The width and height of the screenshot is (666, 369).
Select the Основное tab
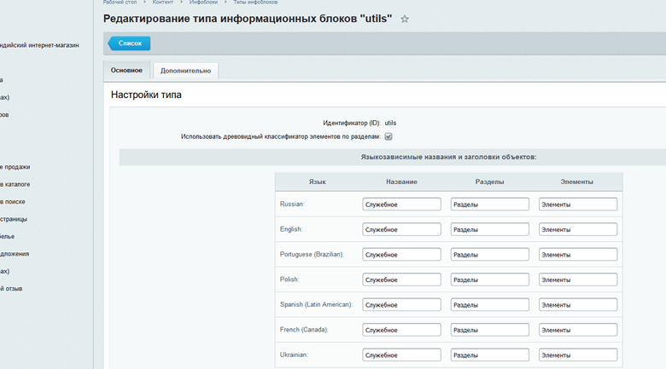click(x=126, y=71)
